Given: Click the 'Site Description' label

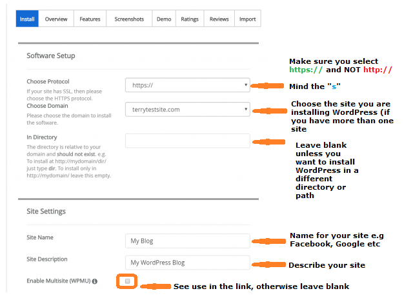Looking at the screenshot, I should (47, 259).
